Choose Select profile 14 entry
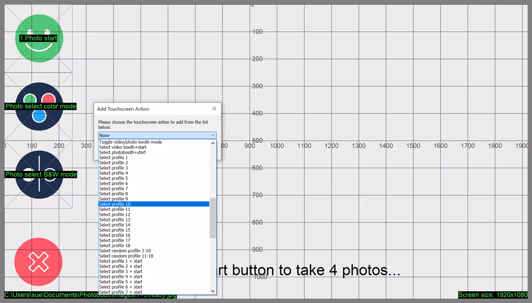 pyautogui.click(x=154, y=225)
